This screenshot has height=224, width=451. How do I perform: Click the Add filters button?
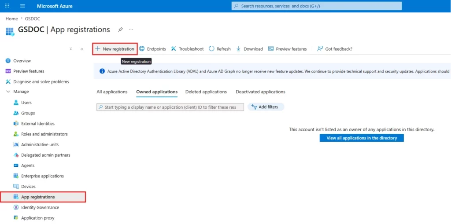(266, 107)
